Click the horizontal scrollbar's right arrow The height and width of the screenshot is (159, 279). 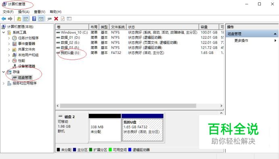coord(221,106)
